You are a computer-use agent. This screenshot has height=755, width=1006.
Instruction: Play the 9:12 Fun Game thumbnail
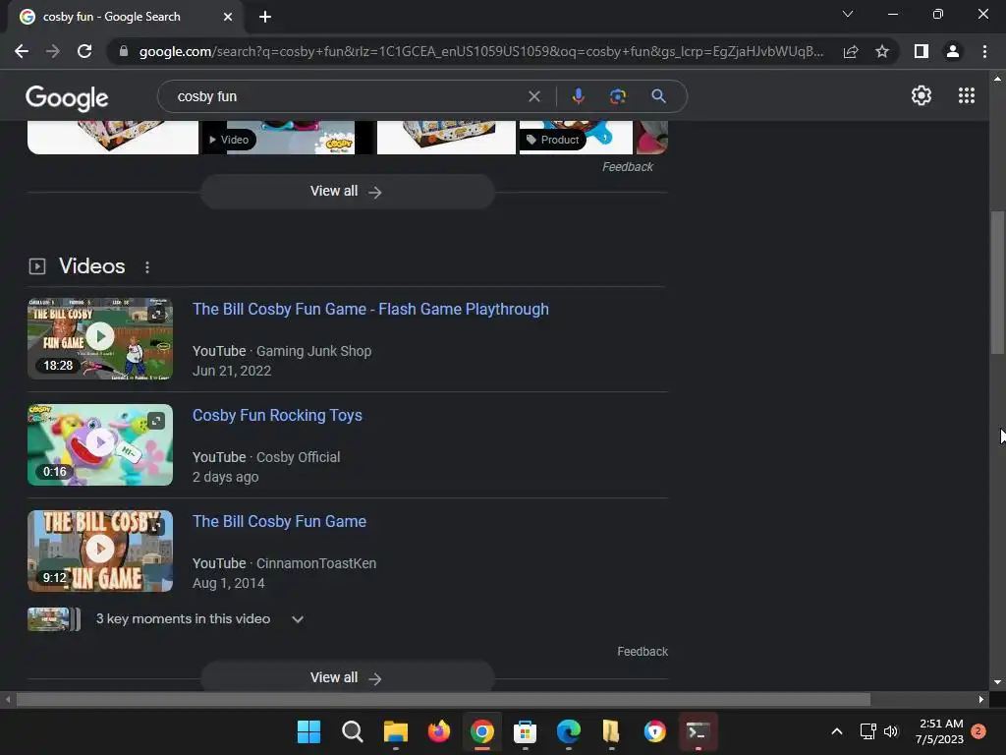point(100,551)
